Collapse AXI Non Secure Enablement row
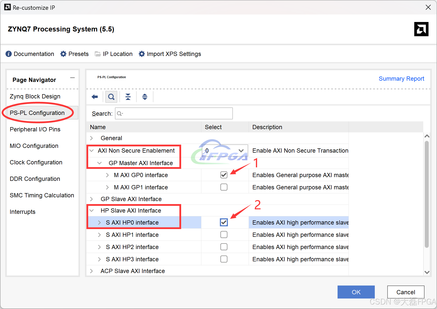 (x=91, y=151)
